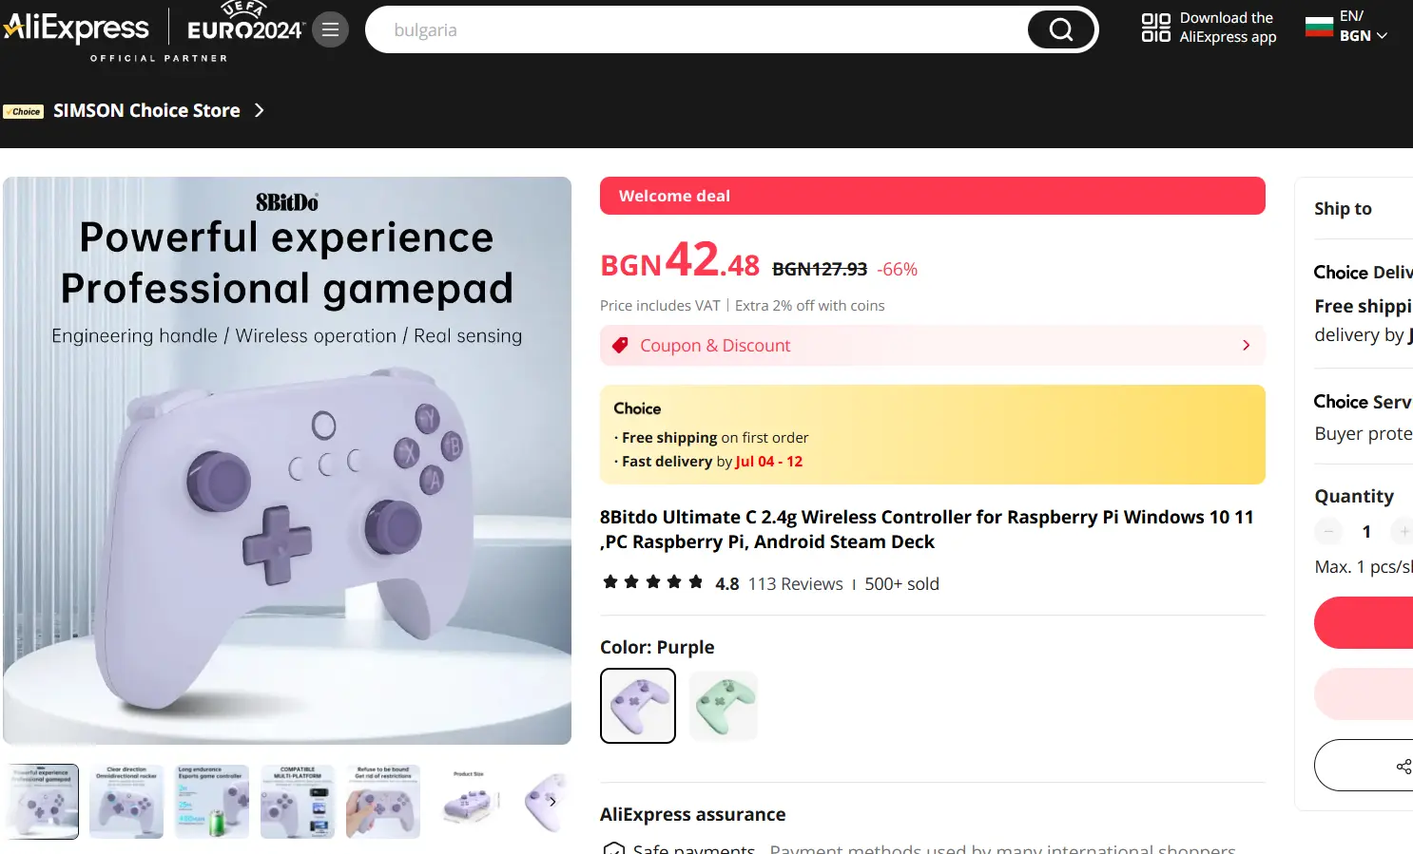Click the Welcome deal banner
This screenshot has height=854, width=1413.
933,196
